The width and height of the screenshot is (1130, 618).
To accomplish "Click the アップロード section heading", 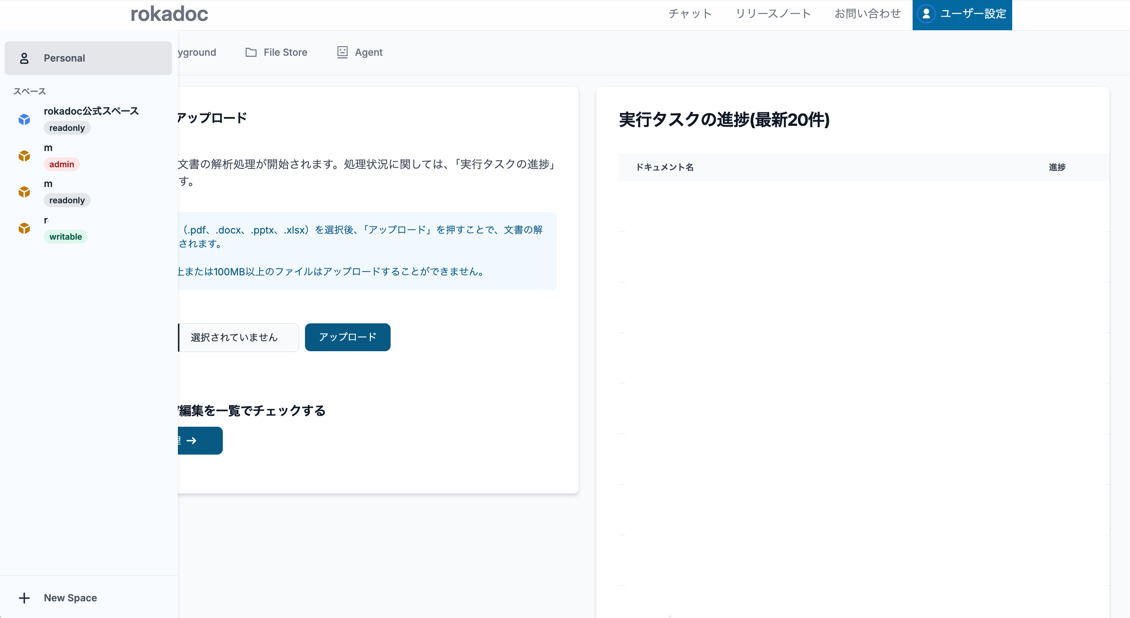I will 212,117.
